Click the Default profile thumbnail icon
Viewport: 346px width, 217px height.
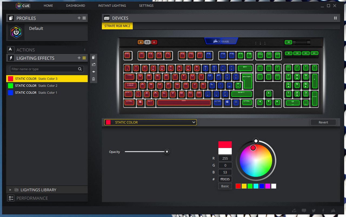[16, 32]
